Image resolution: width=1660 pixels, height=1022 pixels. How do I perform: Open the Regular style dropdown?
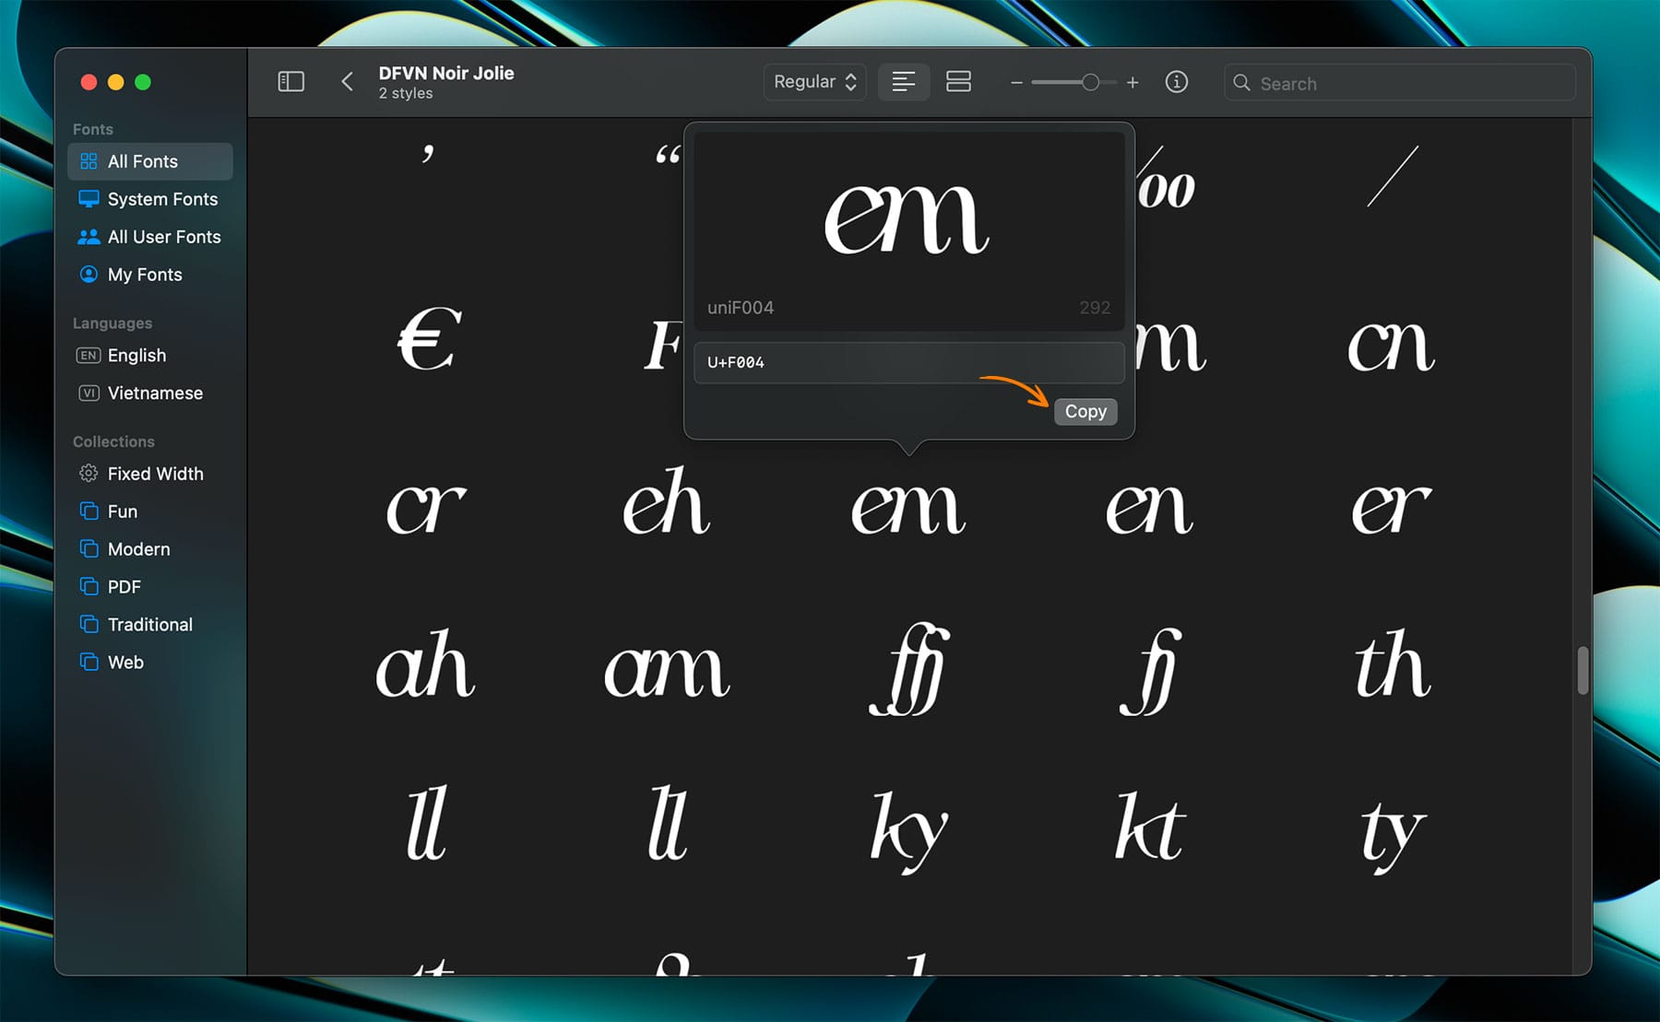tap(814, 82)
